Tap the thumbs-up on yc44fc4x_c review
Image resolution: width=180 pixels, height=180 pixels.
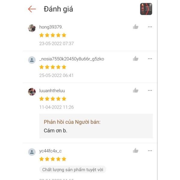[135, 151]
